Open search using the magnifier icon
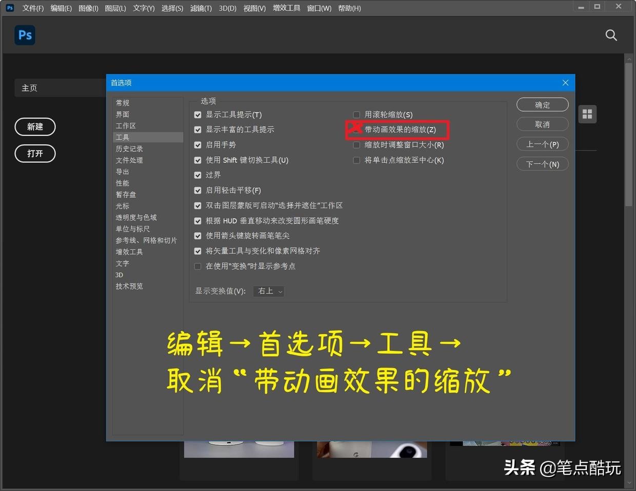The image size is (636, 491). click(611, 35)
